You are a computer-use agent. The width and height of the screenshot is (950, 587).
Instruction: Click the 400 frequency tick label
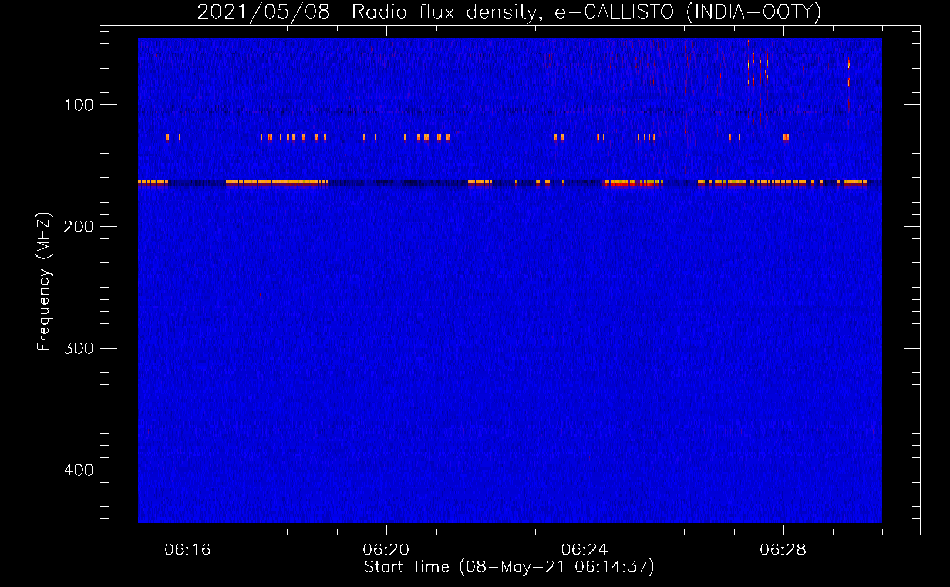click(x=79, y=470)
